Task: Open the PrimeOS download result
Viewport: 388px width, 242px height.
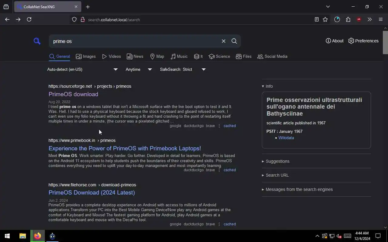Action: coord(73,94)
